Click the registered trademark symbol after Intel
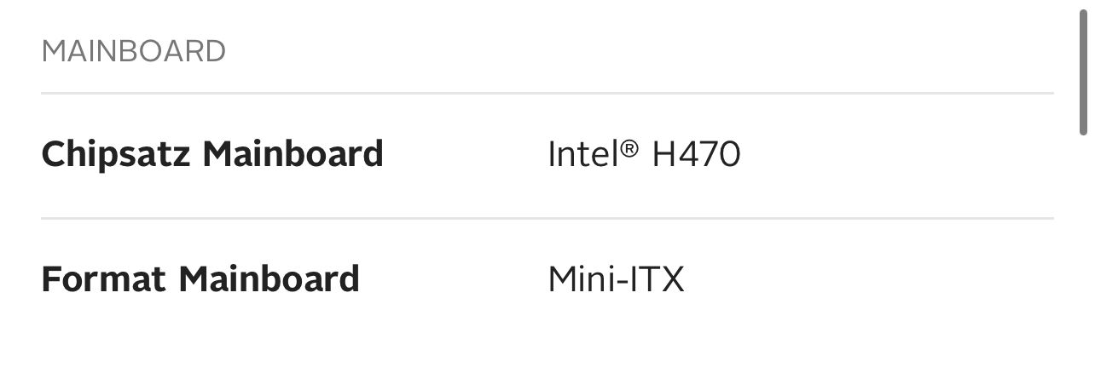The image size is (1095, 373). click(x=629, y=148)
